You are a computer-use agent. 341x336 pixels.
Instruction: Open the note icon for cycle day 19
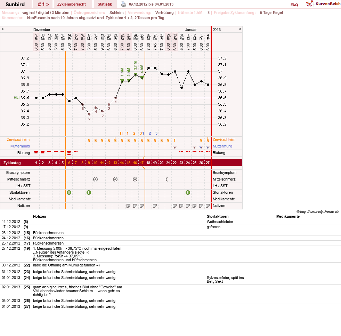point(155,206)
